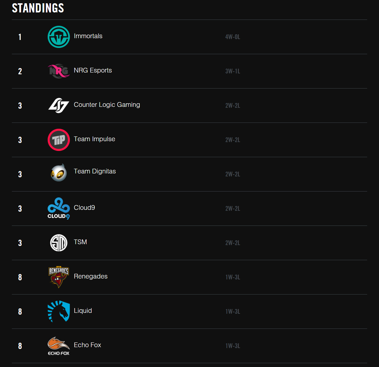The width and height of the screenshot is (379, 367).
Task: Open the Team Dignitas logo
Action: (59, 173)
